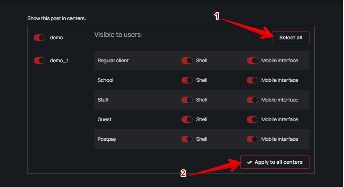Screen dimensions: 344x187
Task: Toggle the demo_1 center switch
Action: 39,61
